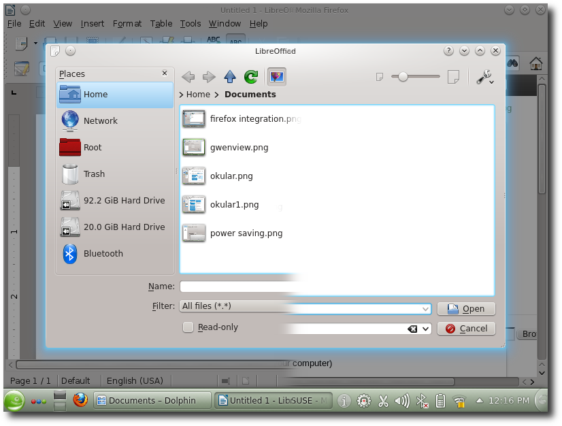Expand the system tray hidden icons arrow

[x=480, y=401]
